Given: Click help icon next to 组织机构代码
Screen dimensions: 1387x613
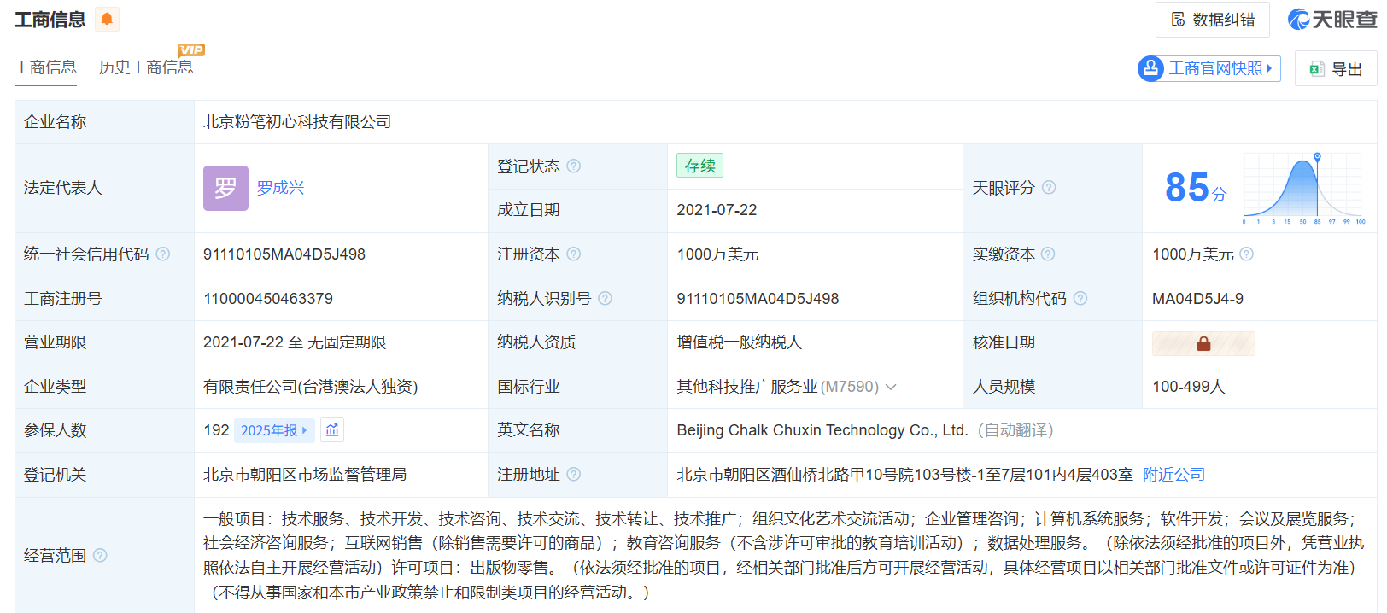Looking at the screenshot, I should pos(1080,298).
